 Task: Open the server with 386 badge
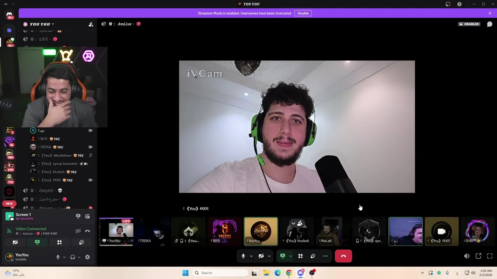coord(9,154)
